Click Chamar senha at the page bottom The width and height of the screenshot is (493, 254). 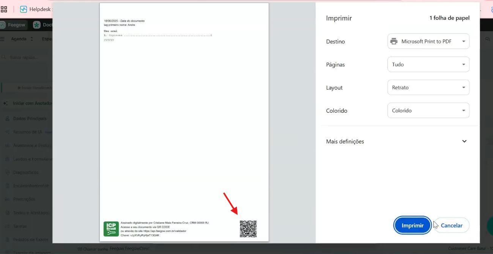pyautogui.click(x=93, y=249)
